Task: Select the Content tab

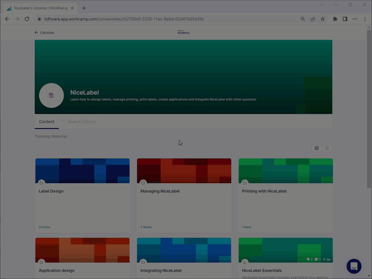Action: (x=47, y=122)
